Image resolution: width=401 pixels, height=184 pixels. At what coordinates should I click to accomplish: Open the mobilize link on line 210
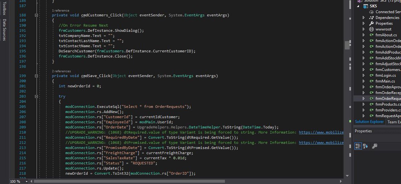click(x=321, y=132)
